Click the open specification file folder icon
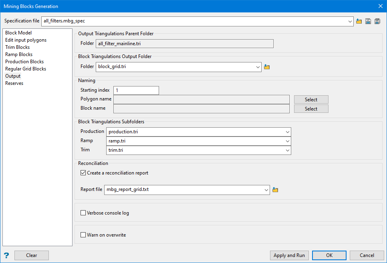Viewport: 387px width, 263px height. pos(359,21)
